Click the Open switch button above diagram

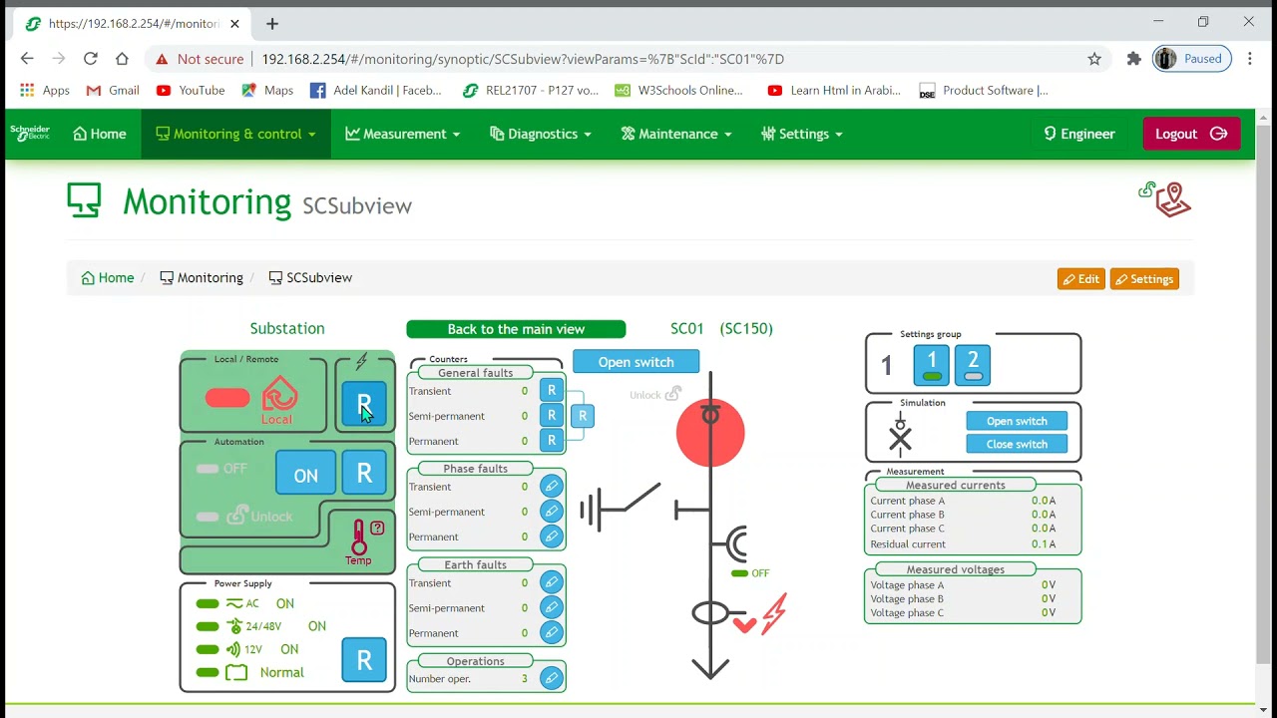tap(637, 362)
